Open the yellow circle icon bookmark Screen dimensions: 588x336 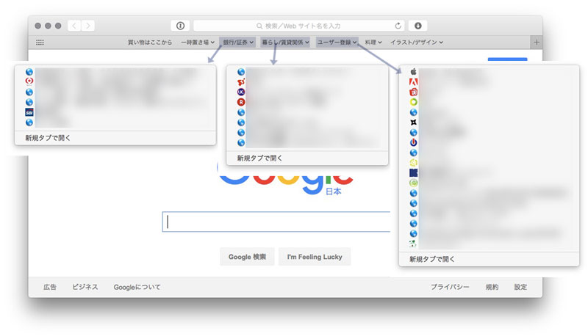(x=413, y=163)
